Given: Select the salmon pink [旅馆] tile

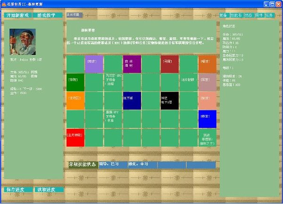Looking at the screenshot, I should click(208, 101).
